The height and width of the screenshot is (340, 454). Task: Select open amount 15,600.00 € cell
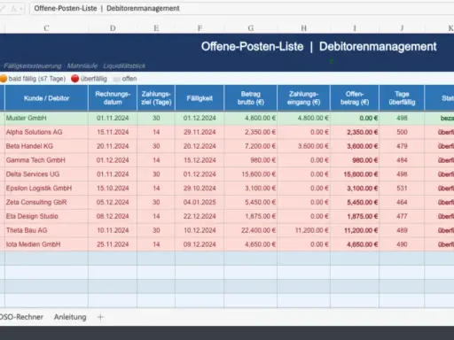pyautogui.click(x=355, y=174)
